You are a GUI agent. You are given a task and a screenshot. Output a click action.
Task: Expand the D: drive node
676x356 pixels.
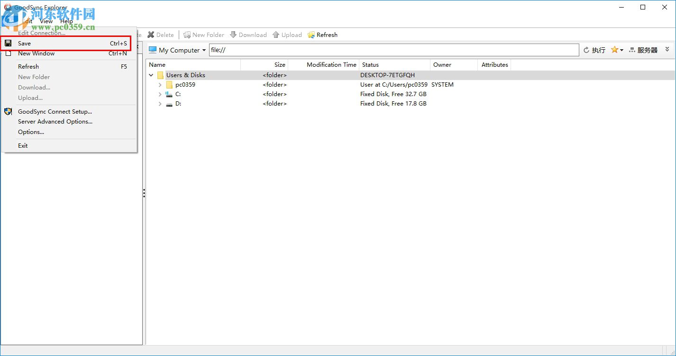[160, 104]
